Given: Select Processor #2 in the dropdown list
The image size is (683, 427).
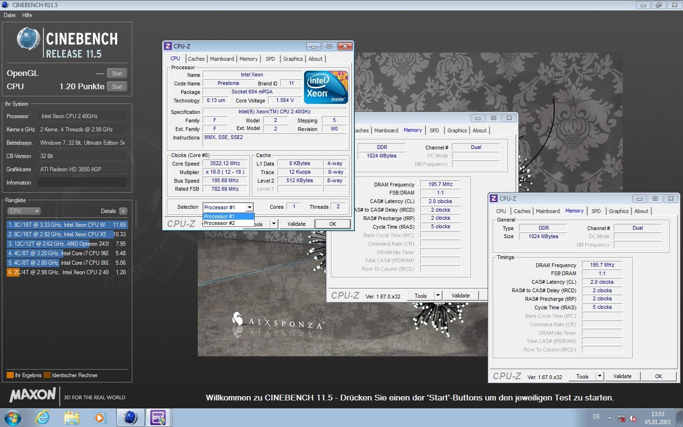Looking at the screenshot, I should (228, 223).
